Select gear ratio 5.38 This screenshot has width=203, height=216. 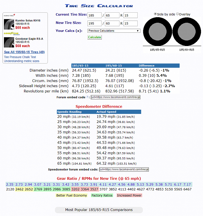click(159, 184)
